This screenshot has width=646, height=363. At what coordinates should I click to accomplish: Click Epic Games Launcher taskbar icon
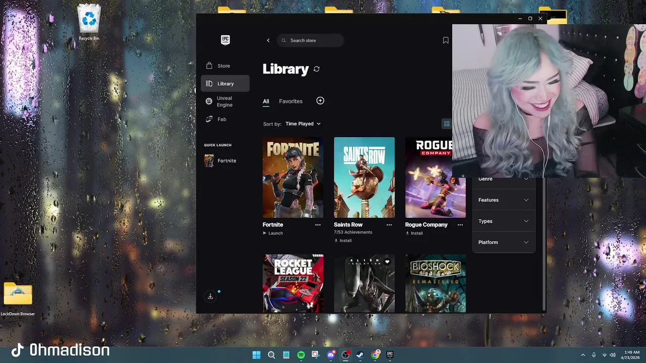(x=390, y=355)
